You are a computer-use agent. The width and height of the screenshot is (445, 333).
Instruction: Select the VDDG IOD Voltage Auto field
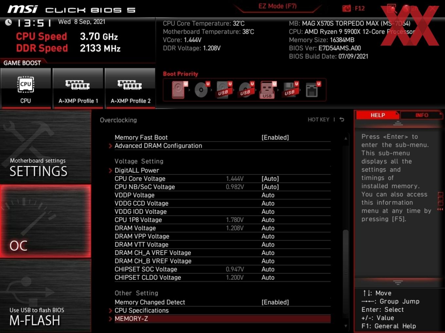[268, 212]
